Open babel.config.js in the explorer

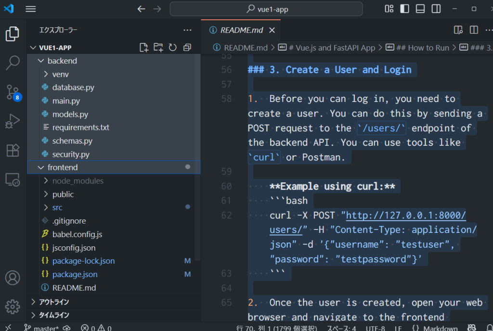point(114,234)
